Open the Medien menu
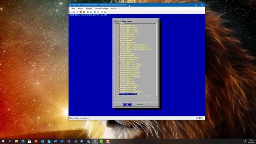 click(x=89, y=8)
